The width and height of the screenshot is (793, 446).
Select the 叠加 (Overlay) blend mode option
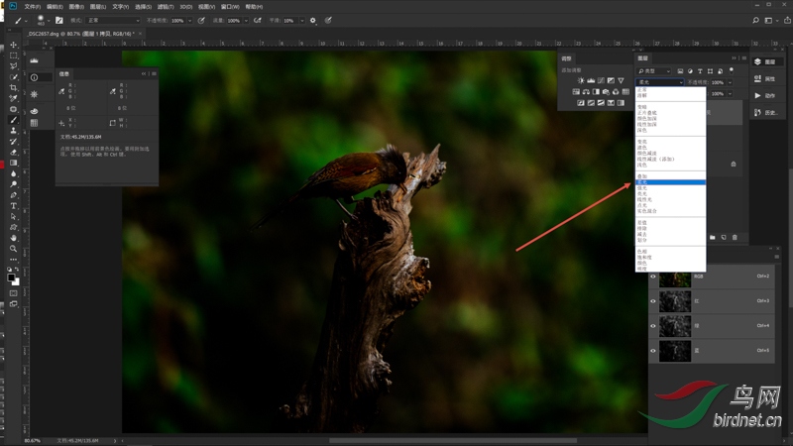pos(642,176)
